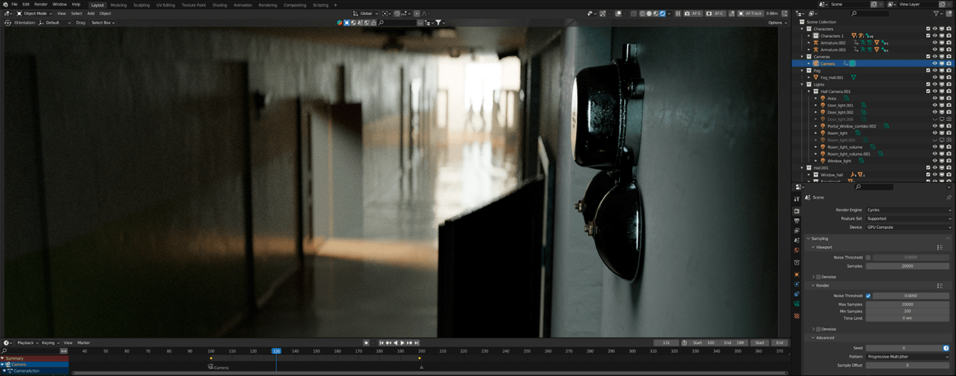
Task: Enable the Viewport Noise Threshold checkbox
Action: point(868,258)
